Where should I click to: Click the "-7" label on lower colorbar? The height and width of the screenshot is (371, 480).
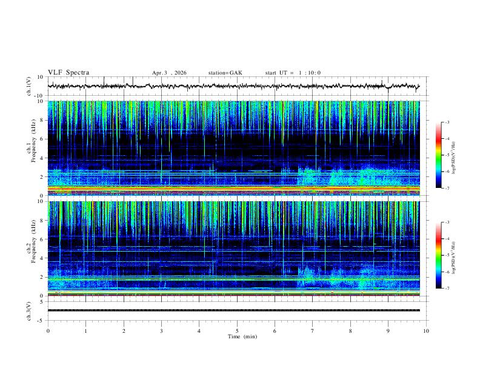[447, 288]
